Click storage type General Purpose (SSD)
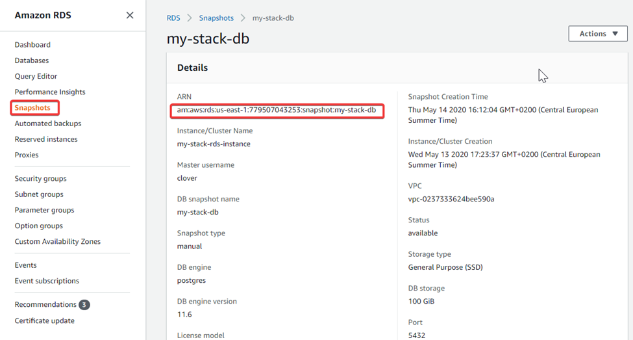The width and height of the screenshot is (633, 340). (445, 267)
